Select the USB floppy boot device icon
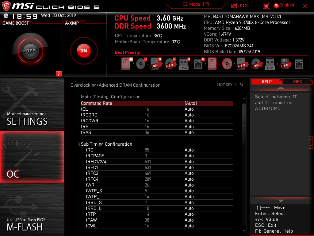 tap(285, 64)
